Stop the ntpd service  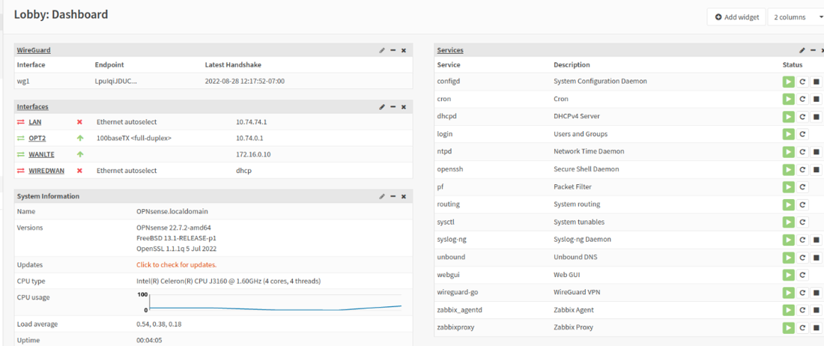[x=816, y=152]
